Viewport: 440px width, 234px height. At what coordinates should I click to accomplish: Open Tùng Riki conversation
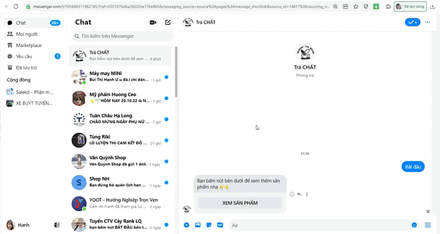(120, 140)
